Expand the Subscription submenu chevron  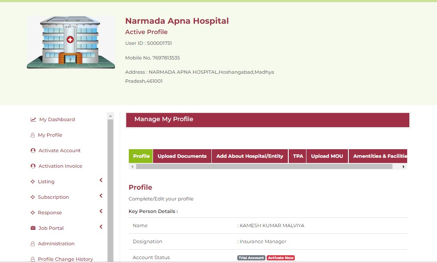click(101, 196)
